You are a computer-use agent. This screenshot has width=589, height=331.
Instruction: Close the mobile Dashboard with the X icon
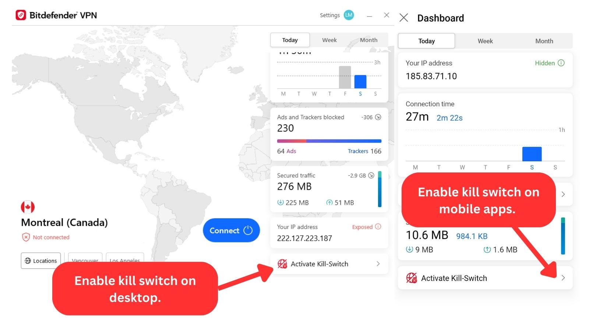tap(403, 18)
